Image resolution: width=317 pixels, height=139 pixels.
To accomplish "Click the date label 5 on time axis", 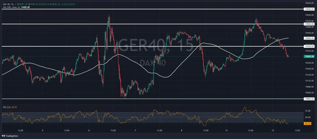I will click(x=42, y=131).
